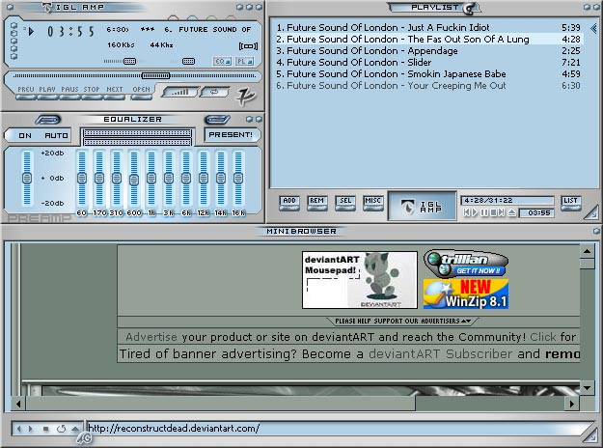Adjust the volume slider in main window
Viewport: 603px width, 448px height.
[x=123, y=61]
